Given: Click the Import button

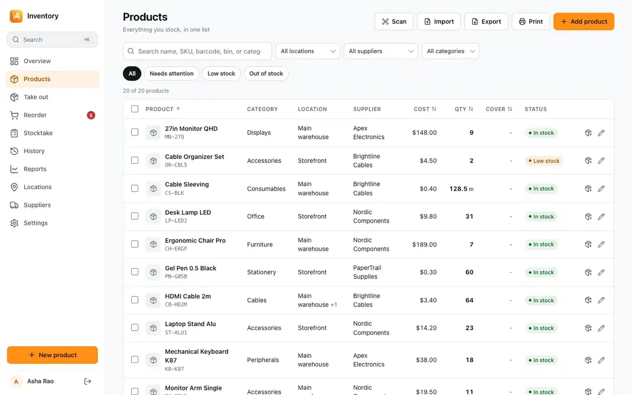Looking at the screenshot, I should point(439,22).
